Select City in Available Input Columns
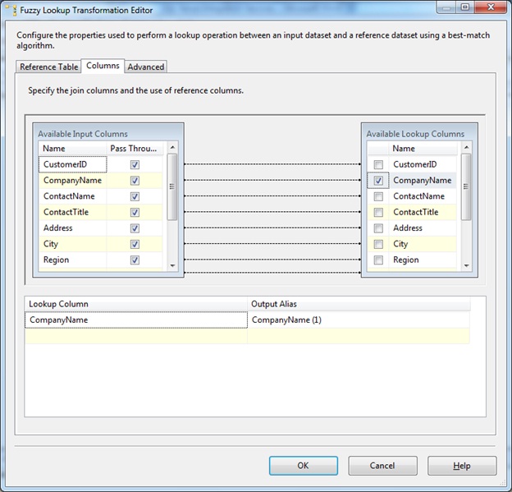512x492 pixels. (x=72, y=244)
